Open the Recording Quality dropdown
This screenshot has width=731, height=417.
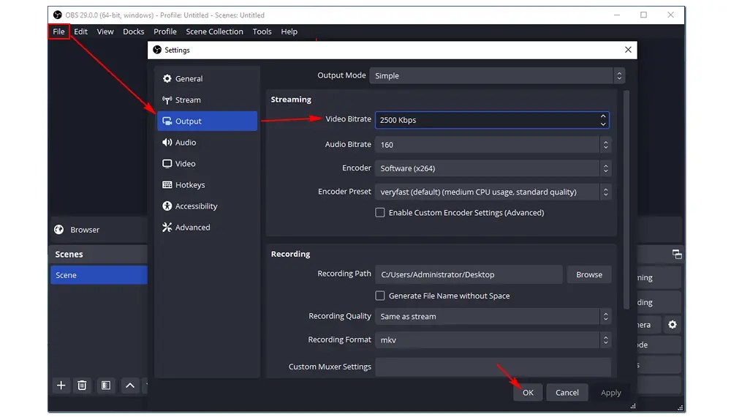[x=493, y=316]
